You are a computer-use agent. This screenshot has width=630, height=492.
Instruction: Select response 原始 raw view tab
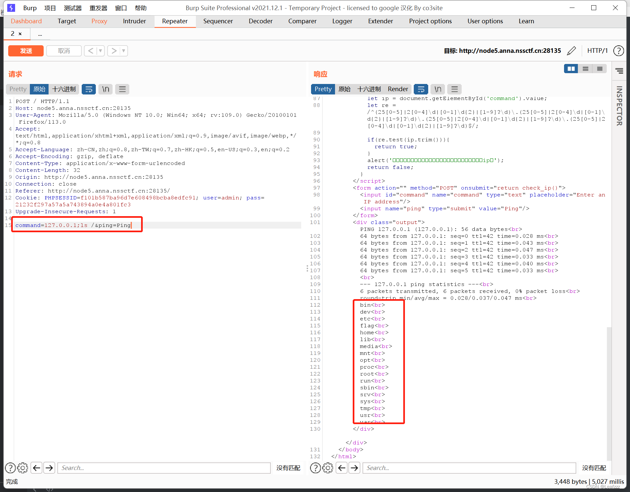(345, 89)
